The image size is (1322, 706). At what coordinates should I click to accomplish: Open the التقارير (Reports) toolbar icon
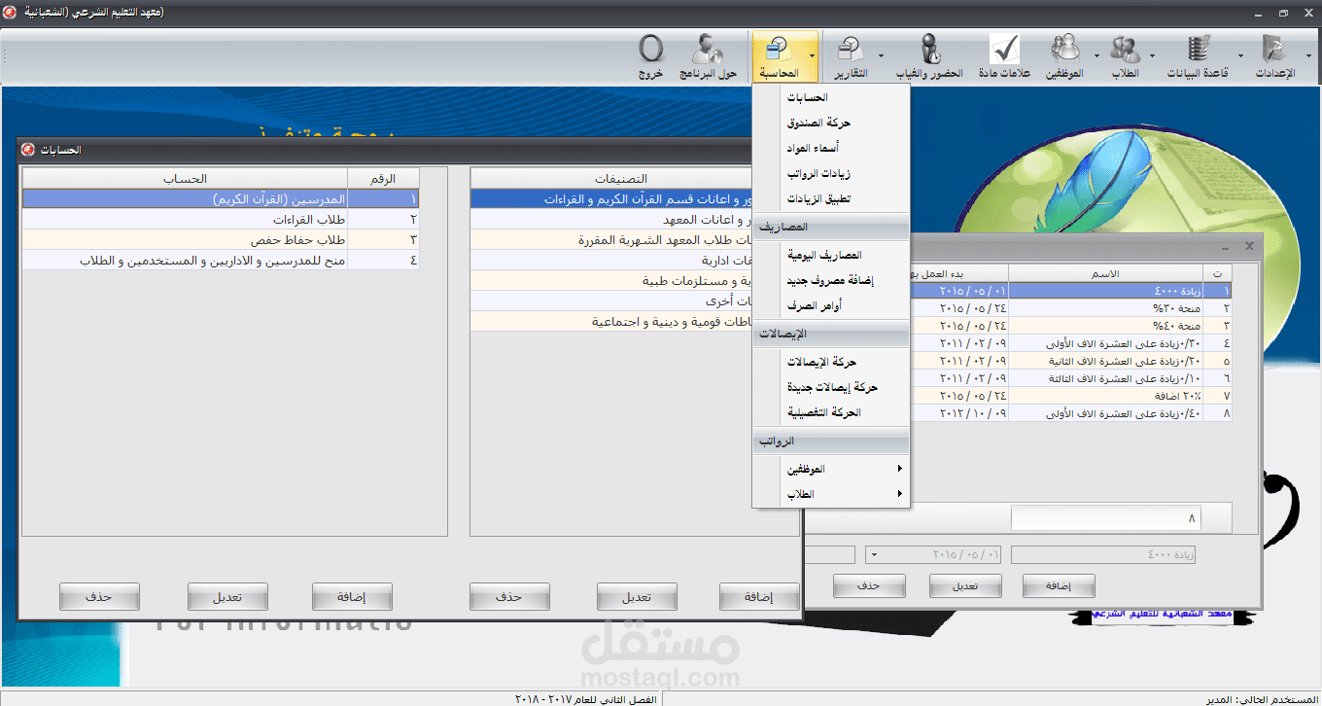pos(851,53)
